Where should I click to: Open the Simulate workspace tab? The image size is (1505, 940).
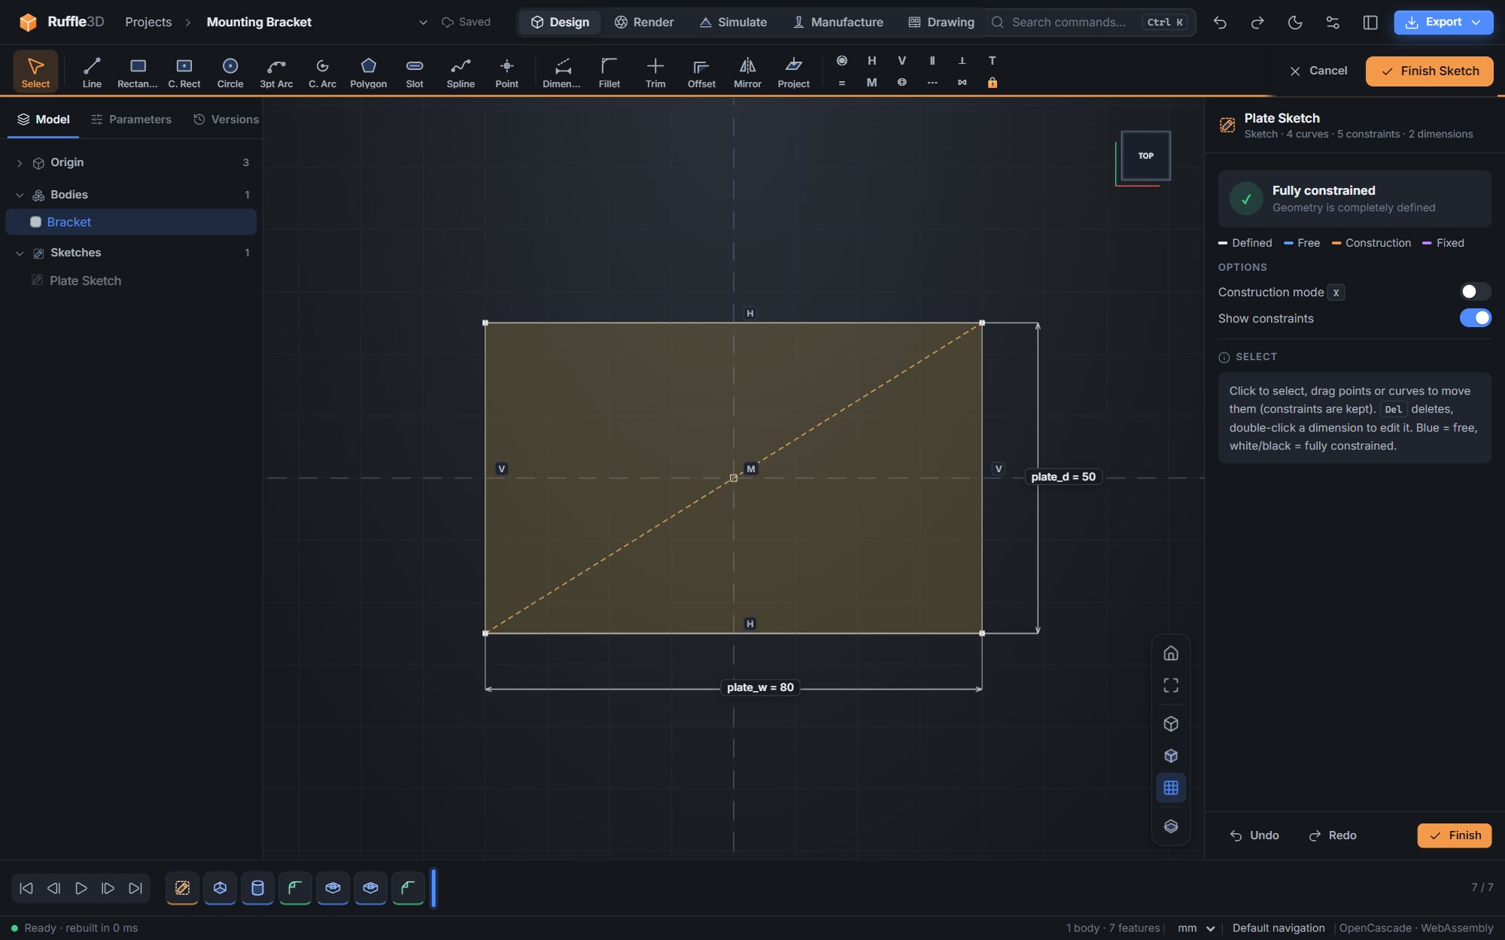tap(734, 23)
